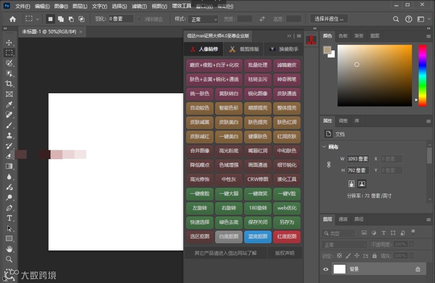Click the canvas width W field

[x=358, y=159]
